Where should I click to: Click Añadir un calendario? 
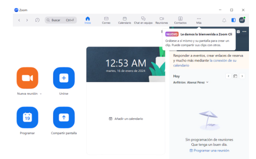pyautogui.click(x=126, y=119)
